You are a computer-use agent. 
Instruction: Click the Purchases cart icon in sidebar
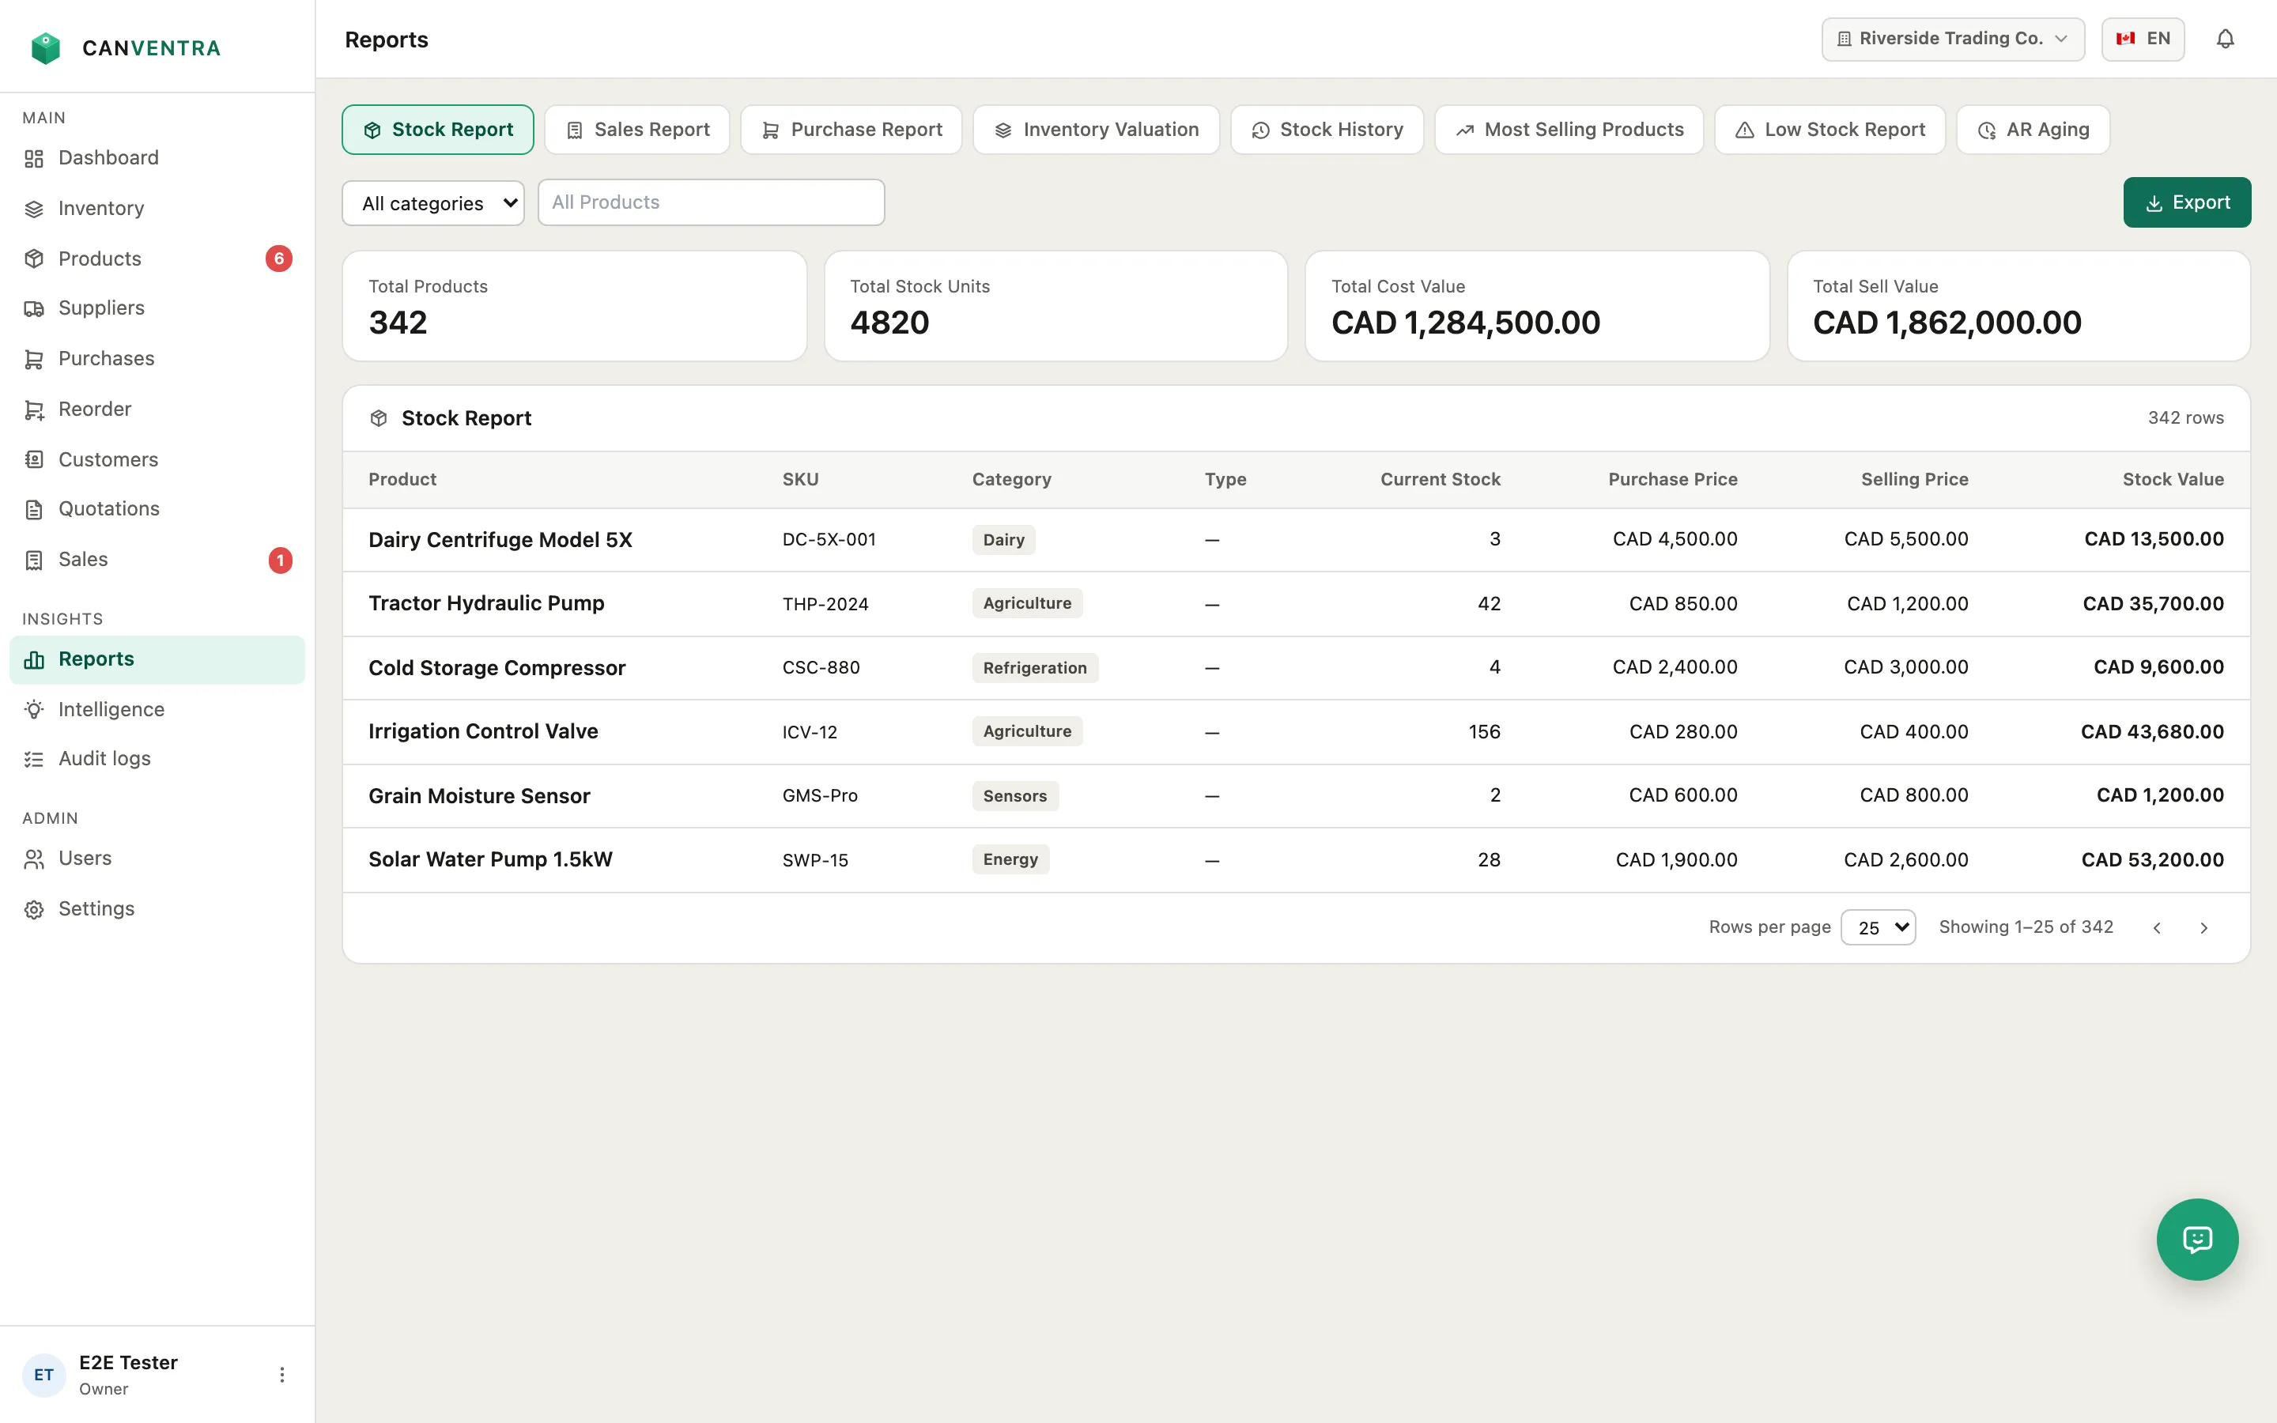click(34, 360)
